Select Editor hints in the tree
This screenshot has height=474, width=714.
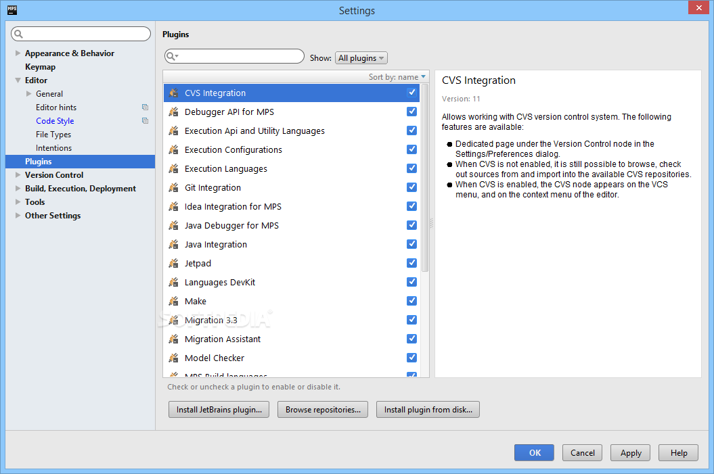pos(56,108)
